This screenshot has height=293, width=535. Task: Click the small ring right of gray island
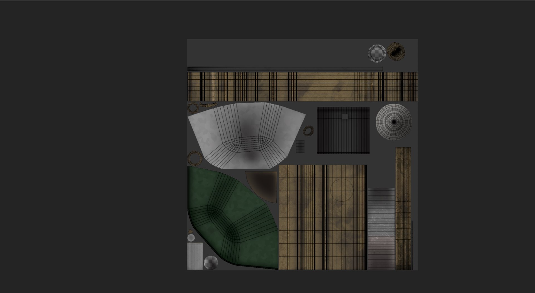[308, 131]
